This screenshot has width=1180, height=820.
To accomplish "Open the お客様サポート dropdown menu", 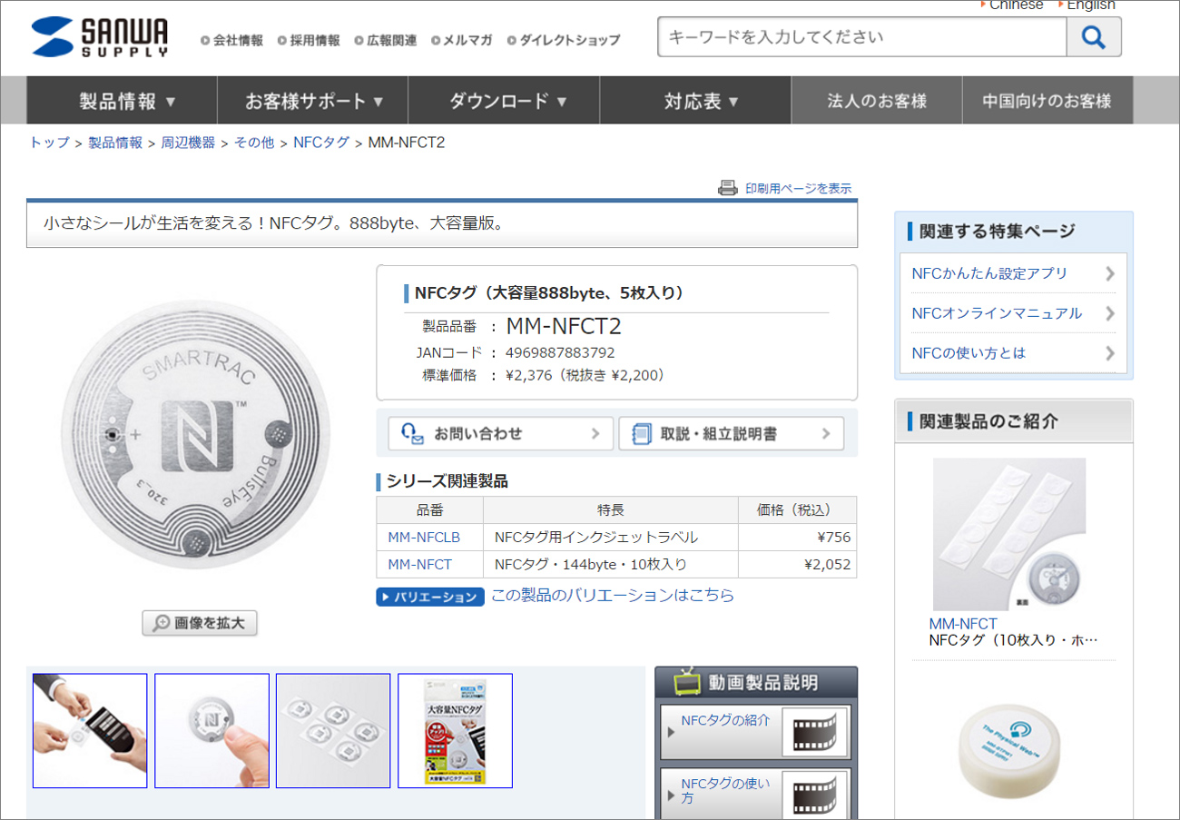I will tap(313, 101).
